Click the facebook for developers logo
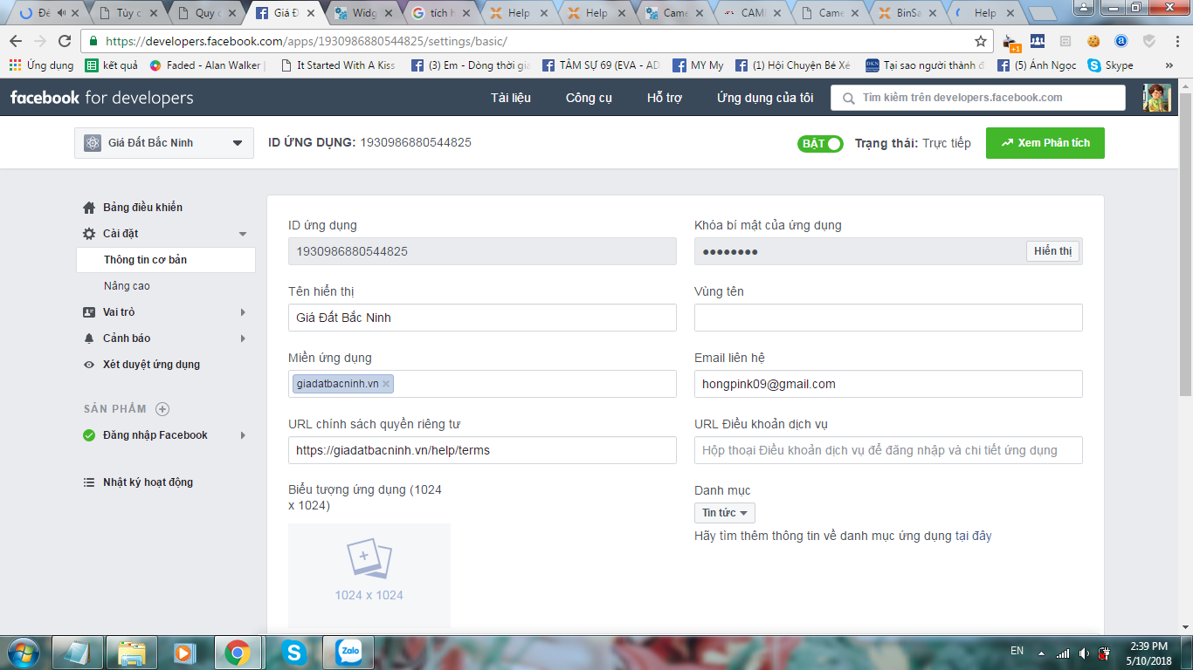This screenshot has width=1193, height=670. pyautogui.click(x=102, y=98)
